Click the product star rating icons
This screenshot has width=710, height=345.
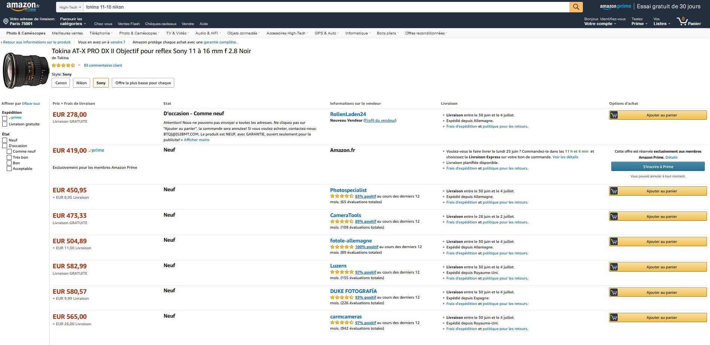[64, 65]
